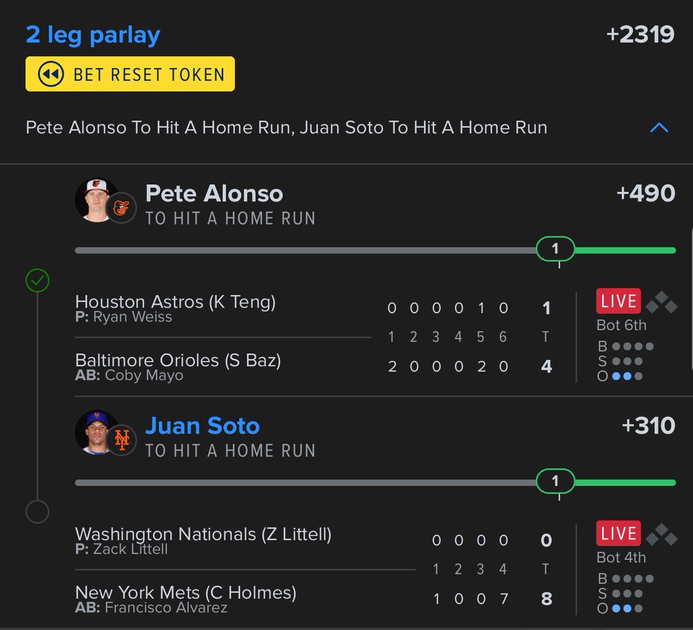This screenshot has height=630, width=693.
Task: Click the +310 Soto odds
Action: 648,426
